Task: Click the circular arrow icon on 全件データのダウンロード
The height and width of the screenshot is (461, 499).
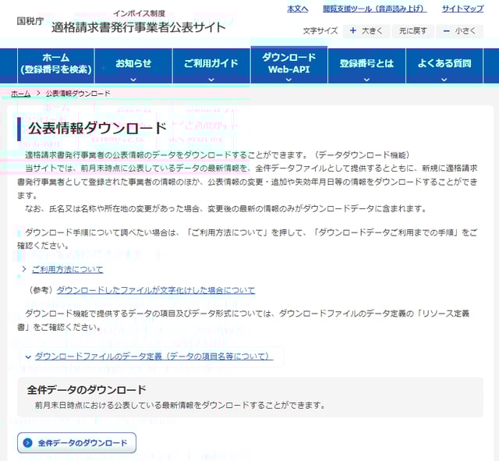Action: pyautogui.click(x=28, y=443)
